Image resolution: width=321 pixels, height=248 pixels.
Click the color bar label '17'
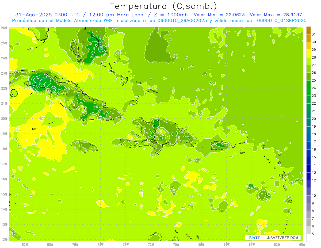point(314,142)
